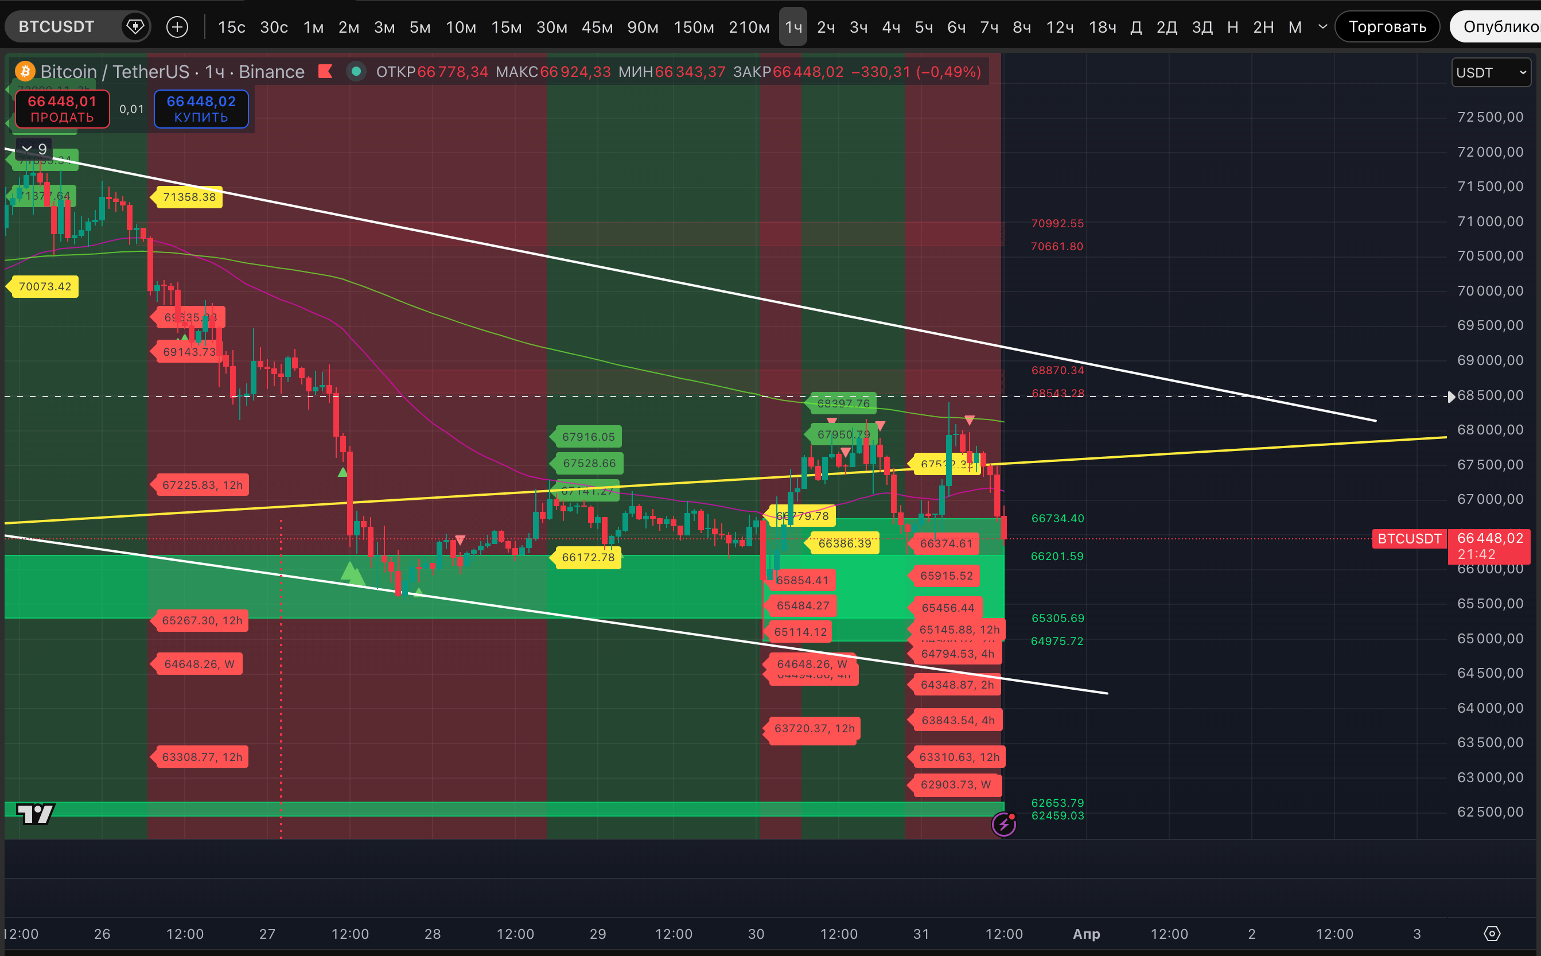Select the 15м timeframe
This screenshot has width=1541, height=956.
tap(505, 26)
